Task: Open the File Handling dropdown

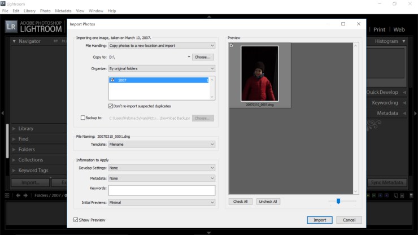Action: tap(162, 46)
